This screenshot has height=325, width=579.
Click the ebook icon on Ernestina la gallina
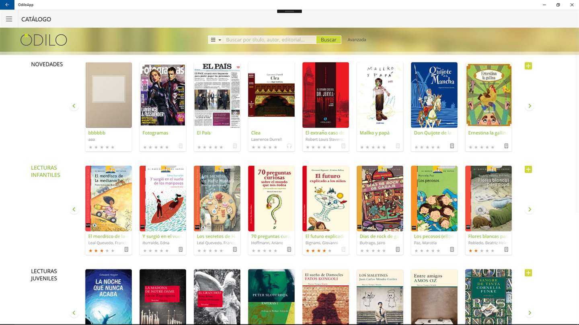pyautogui.click(x=506, y=146)
